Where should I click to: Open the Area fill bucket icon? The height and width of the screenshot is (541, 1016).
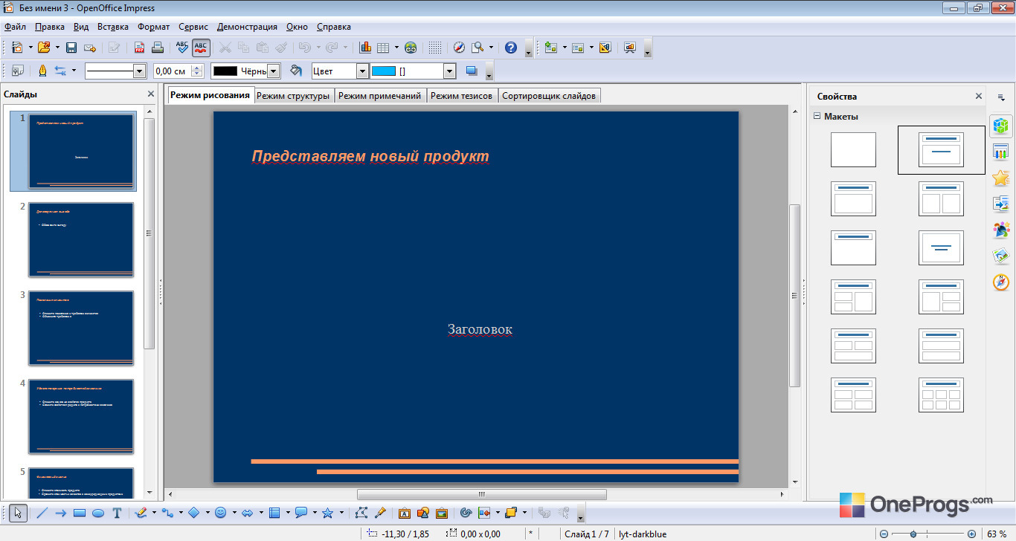tap(296, 71)
